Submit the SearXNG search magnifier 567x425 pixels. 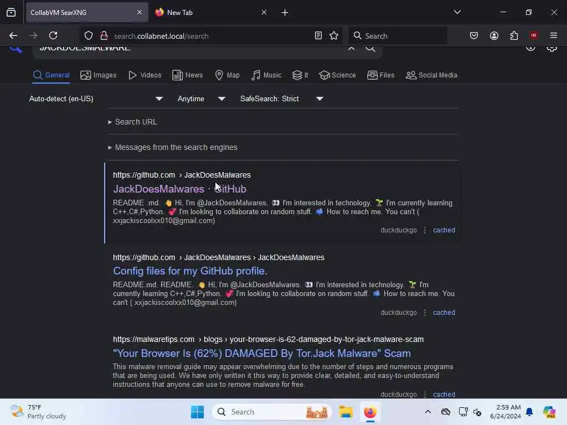click(370, 48)
